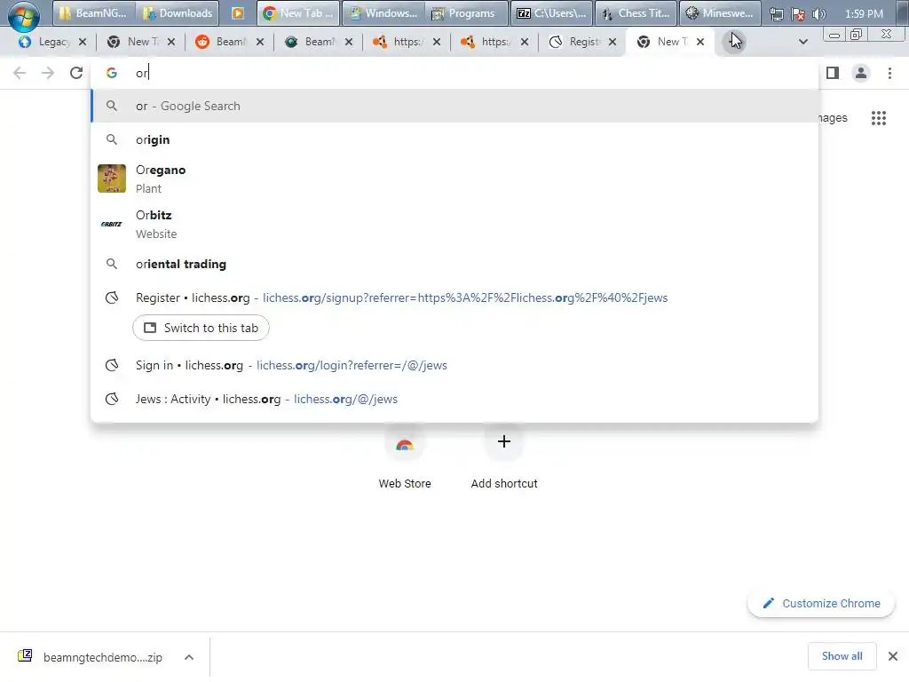Select 'oriental trading' suggestion
This screenshot has height=682, width=909.
tap(454, 264)
